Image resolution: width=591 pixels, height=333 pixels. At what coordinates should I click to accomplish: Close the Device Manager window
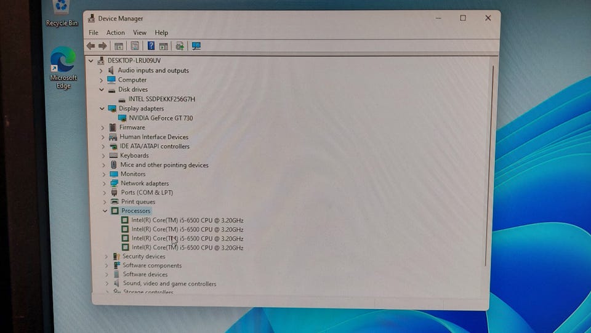pos(488,18)
